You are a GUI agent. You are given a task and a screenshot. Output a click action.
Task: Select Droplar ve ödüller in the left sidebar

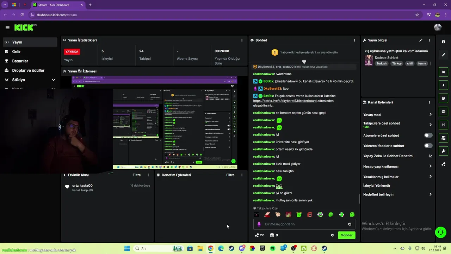30,70
